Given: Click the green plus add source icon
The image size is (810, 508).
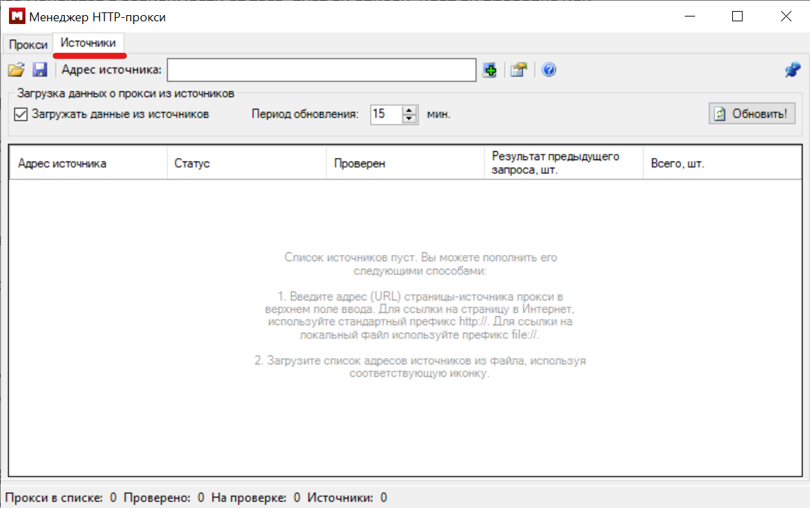Looking at the screenshot, I should 489,69.
